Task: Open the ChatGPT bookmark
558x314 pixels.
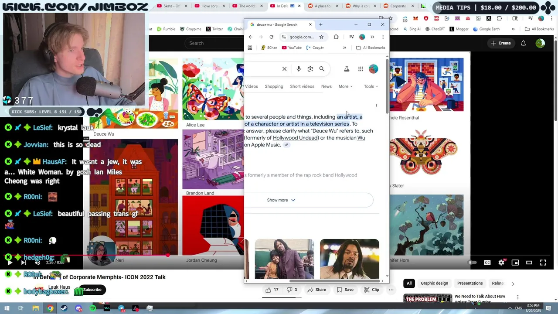Action: (x=434, y=29)
